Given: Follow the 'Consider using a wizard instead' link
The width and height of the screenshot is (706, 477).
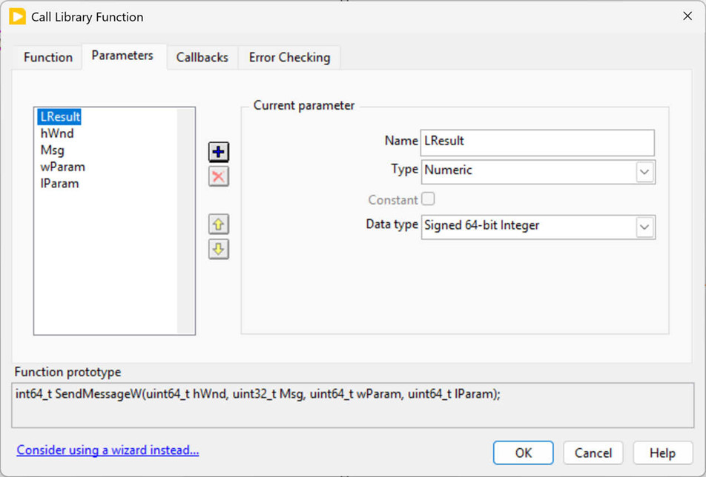Looking at the screenshot, I should click(x=108, y=450).
